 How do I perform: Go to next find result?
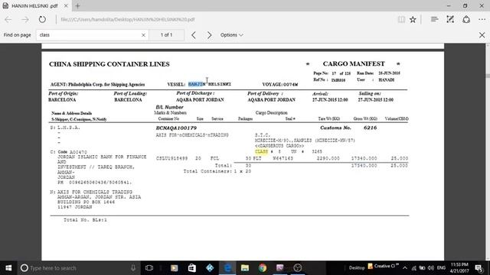(209, 35)
